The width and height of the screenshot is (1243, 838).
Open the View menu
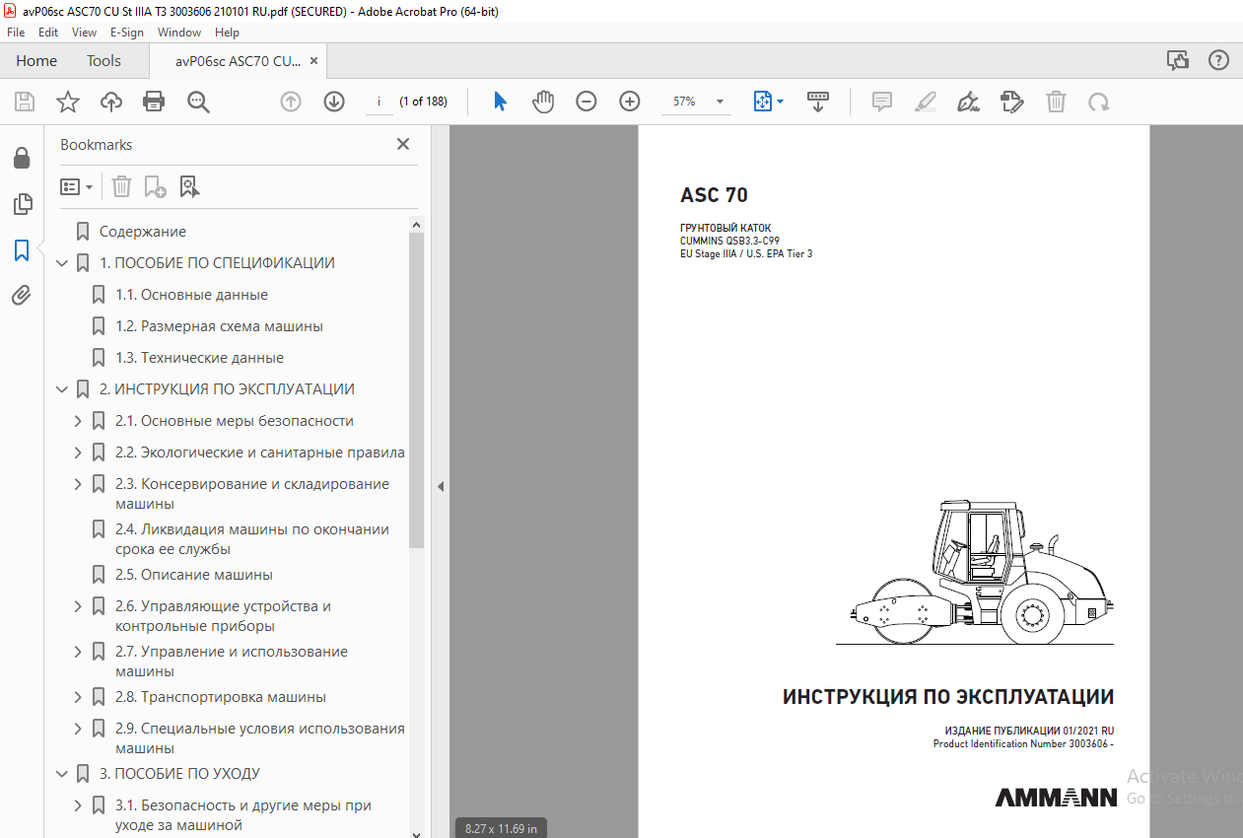[x=85, y=33]
